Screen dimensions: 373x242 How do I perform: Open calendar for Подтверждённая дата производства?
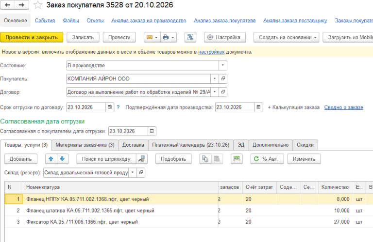point(258,107)
